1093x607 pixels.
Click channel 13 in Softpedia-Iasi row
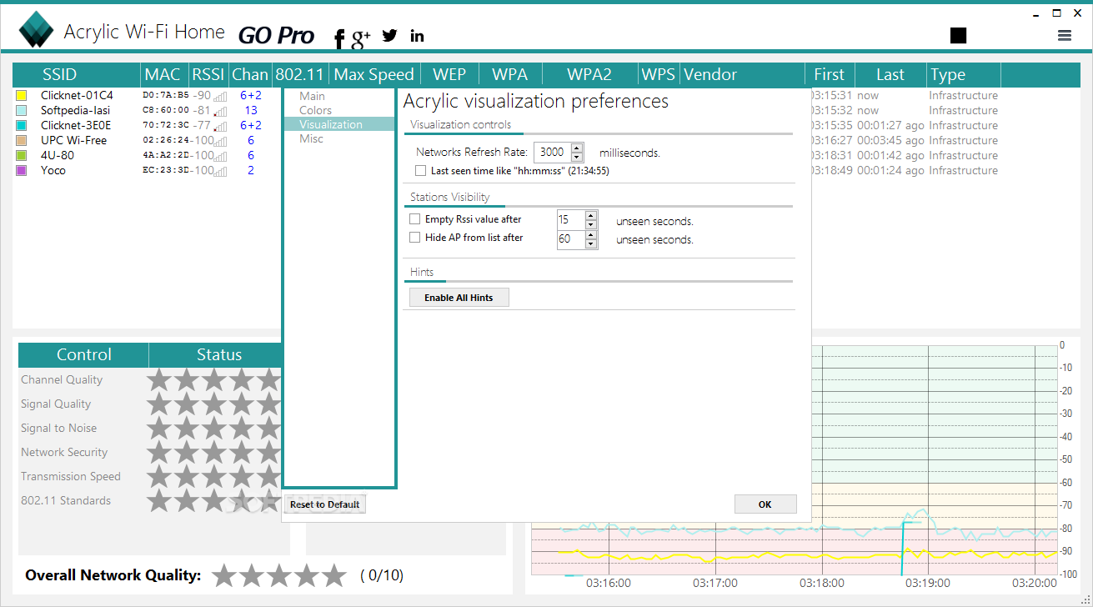251,110
